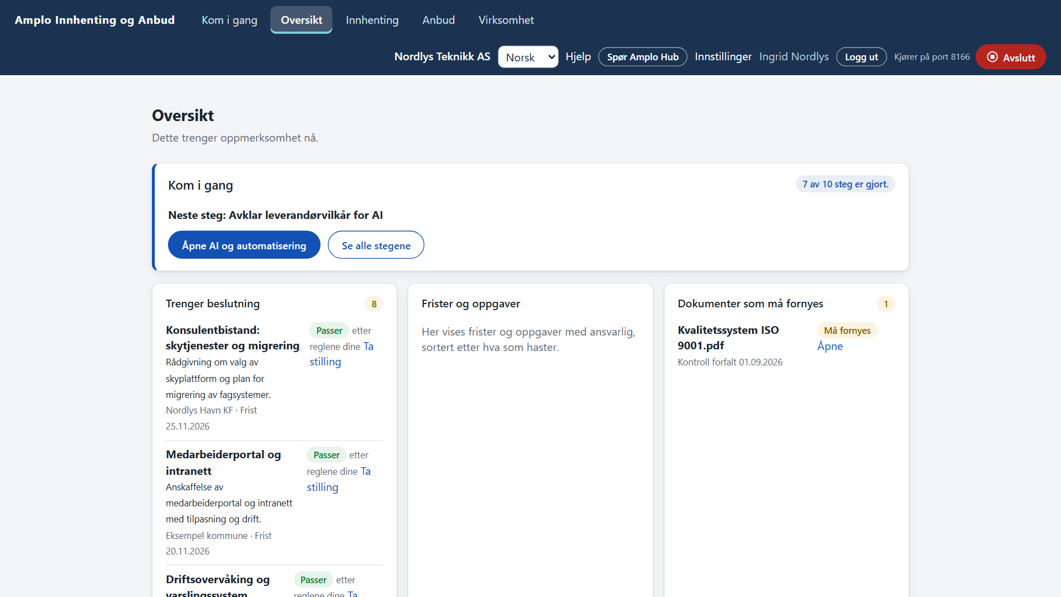Click the Trenger beslutning count badge 8
Viewport: 1061px width, 597px height.
(x=374, y=304)
